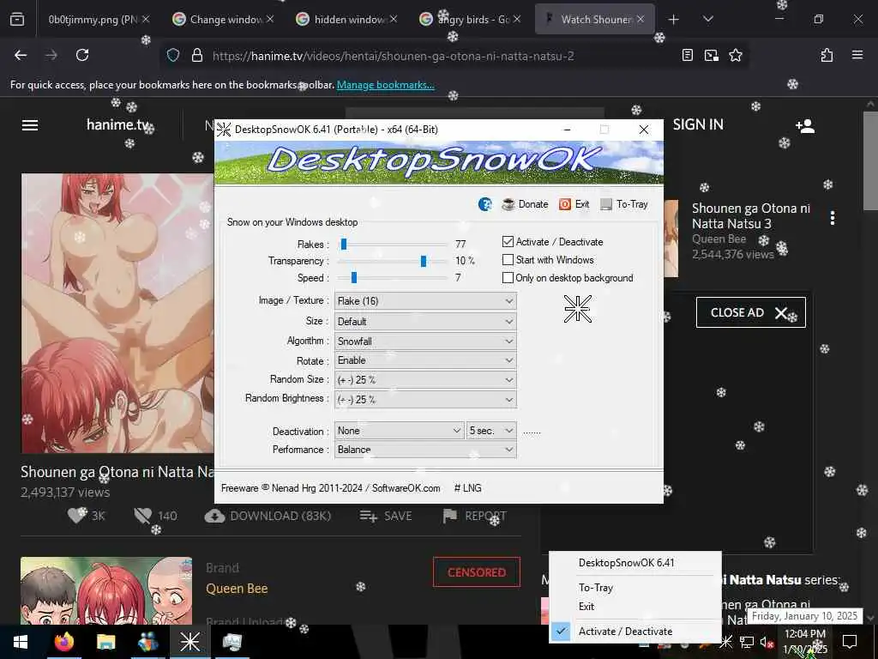Image resolution: width=878 pixels, height=659 pixels.
Task: Click the SIGN IN button
Action: click(x=698, y=124)
